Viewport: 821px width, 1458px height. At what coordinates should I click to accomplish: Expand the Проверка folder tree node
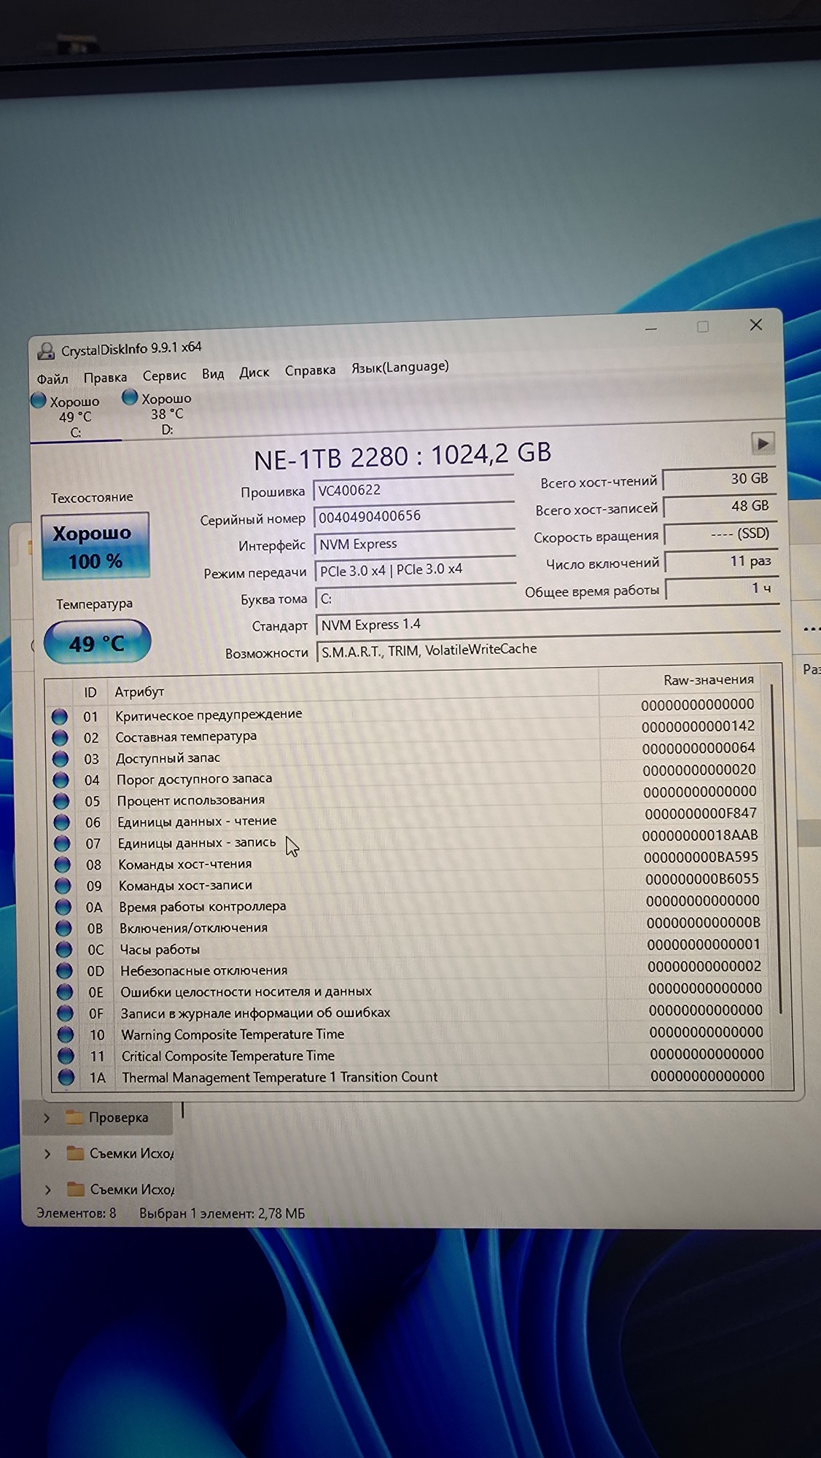(x=47, y=1118)
